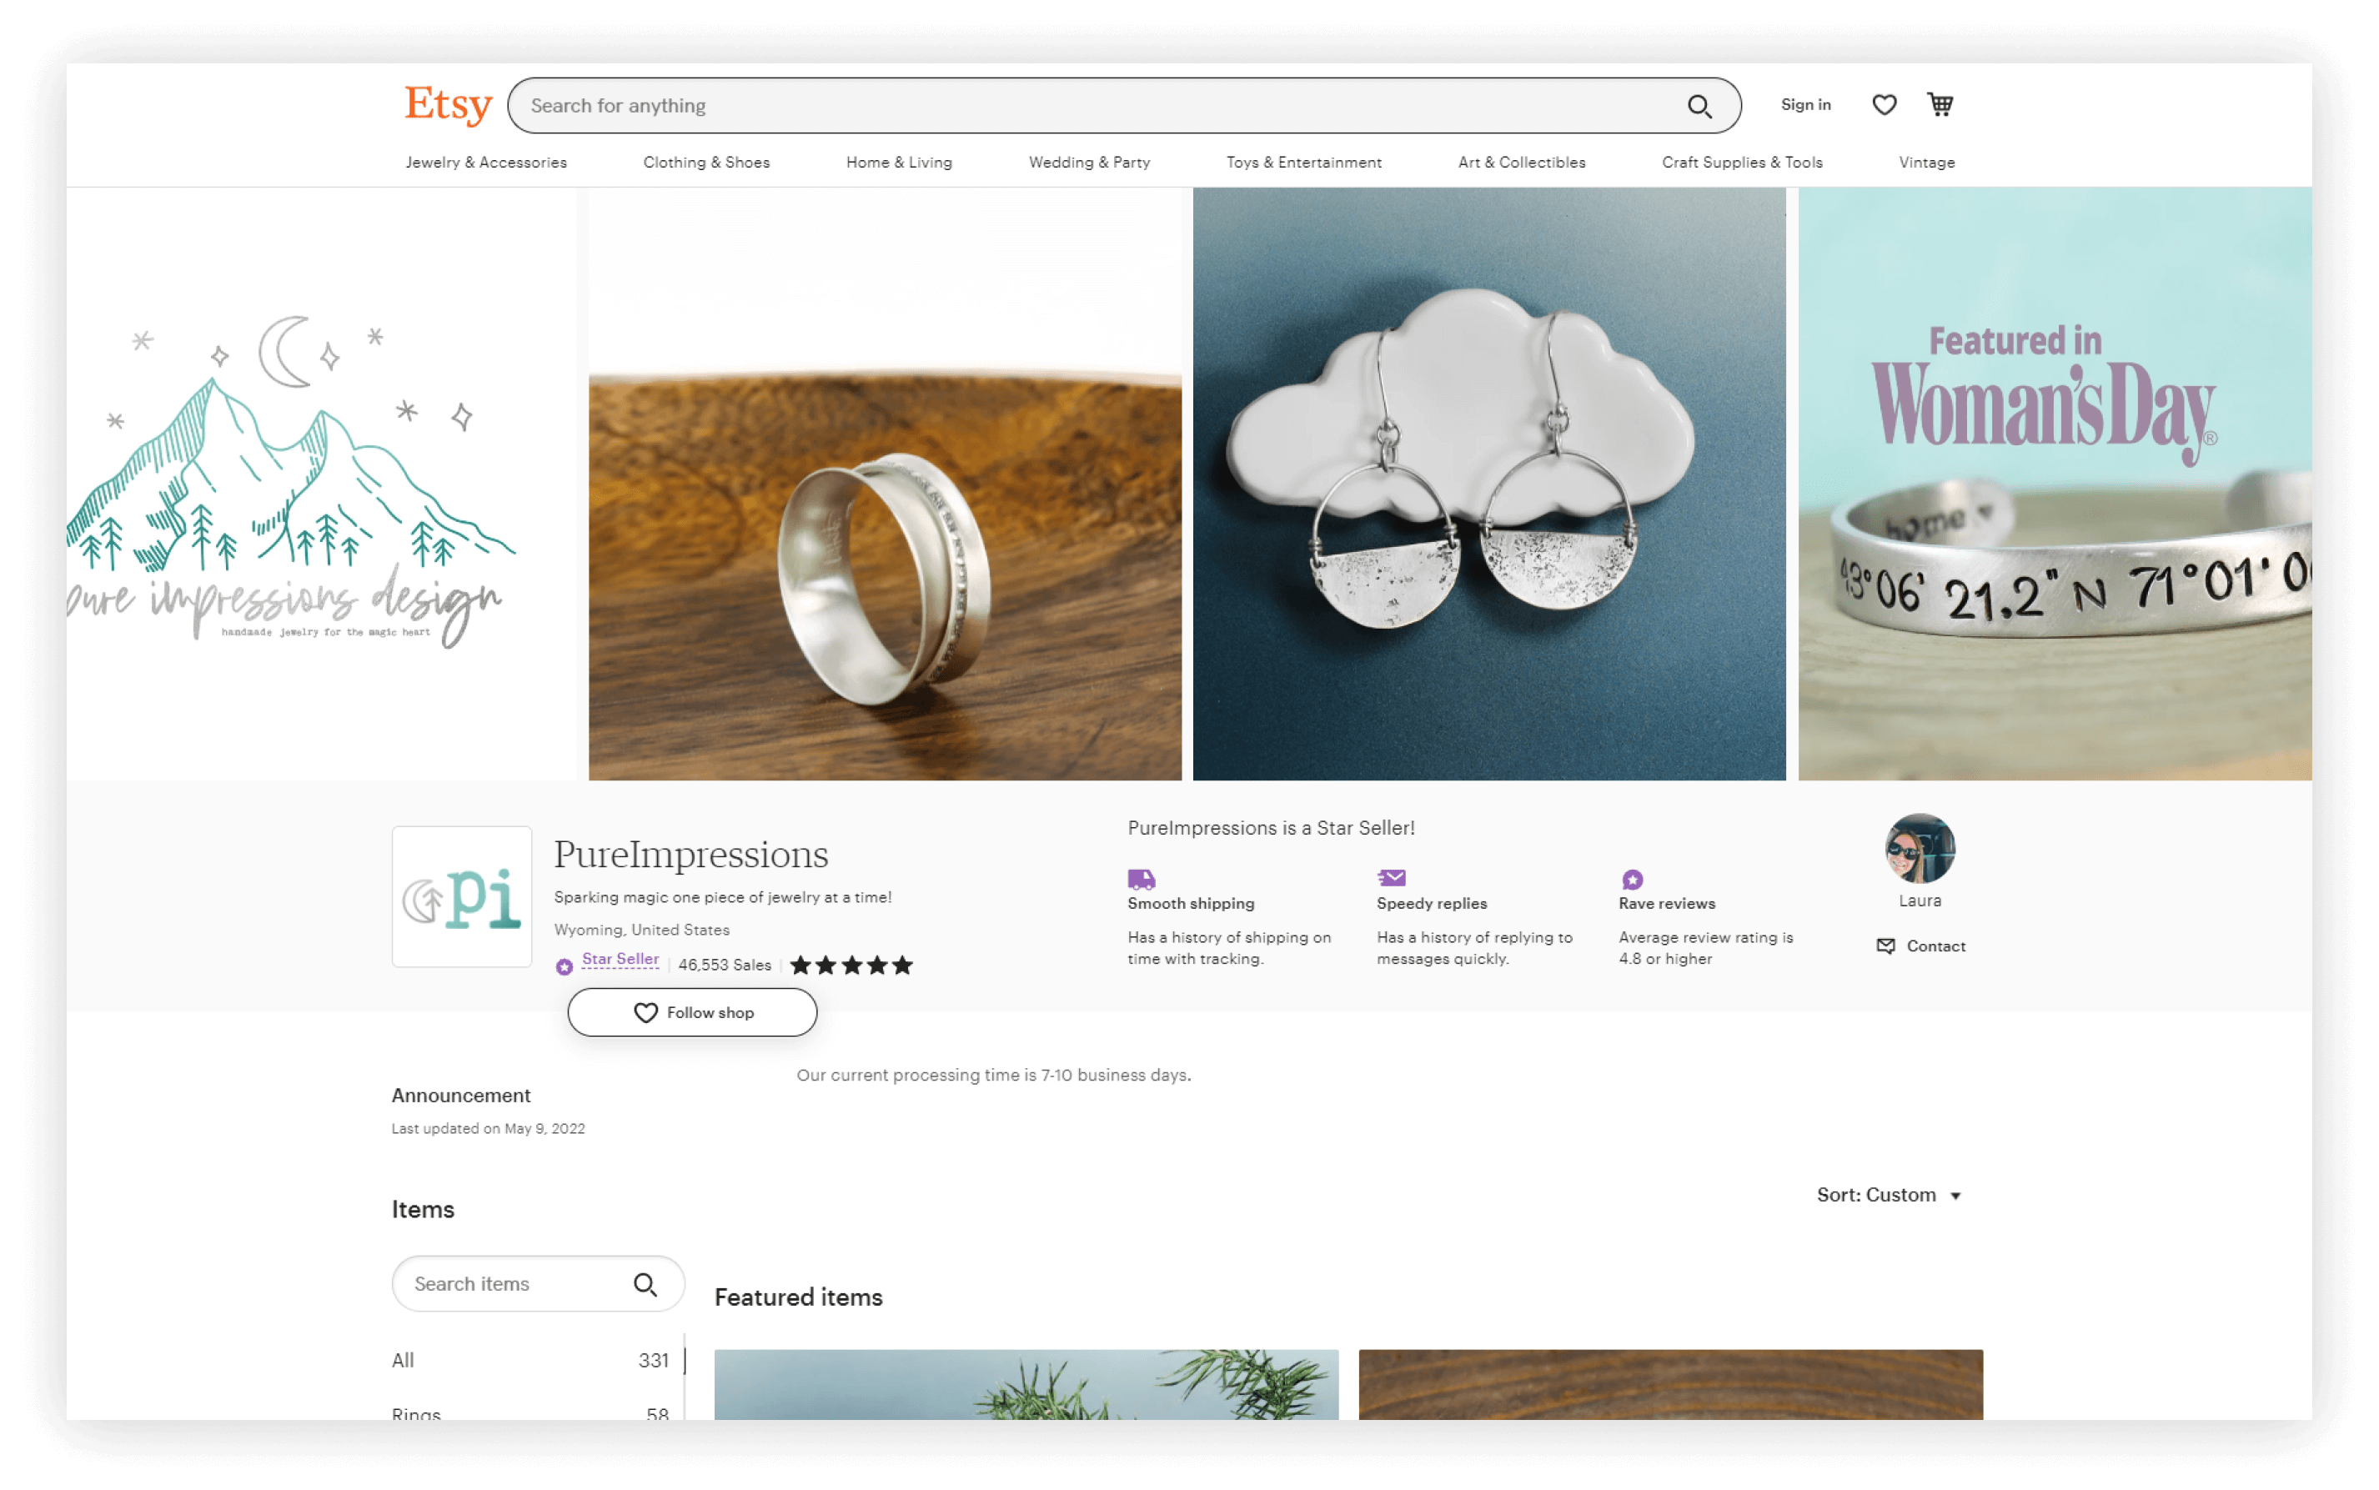This screenshot has width=2379, height=1490.
Task: Open Vintage category
Action: tap(1925, 162)
